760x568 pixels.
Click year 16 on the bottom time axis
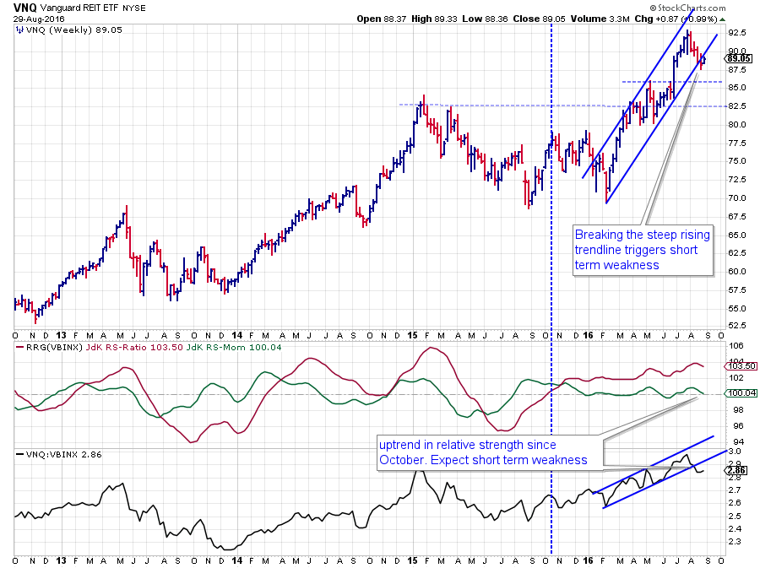click(588, 560)
